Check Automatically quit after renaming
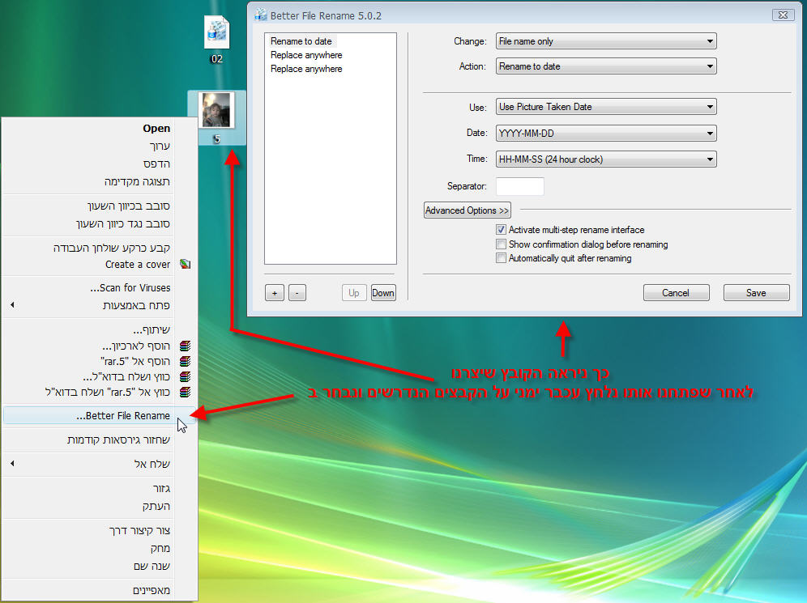 [501, 258]
